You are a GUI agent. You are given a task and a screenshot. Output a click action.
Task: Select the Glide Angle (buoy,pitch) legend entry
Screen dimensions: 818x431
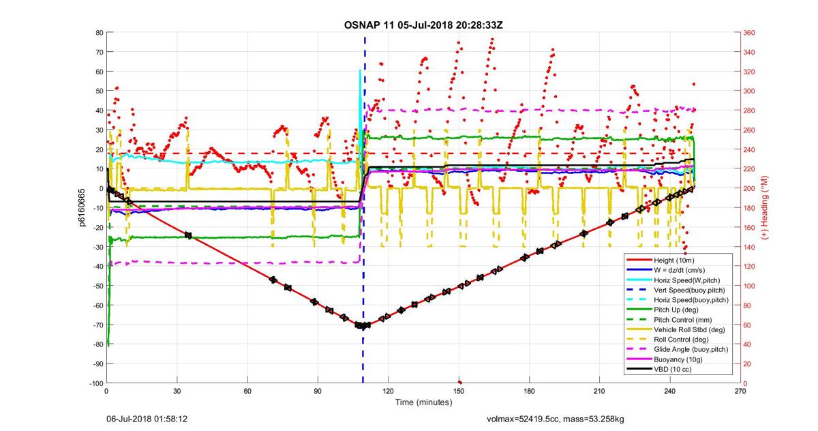679,349
